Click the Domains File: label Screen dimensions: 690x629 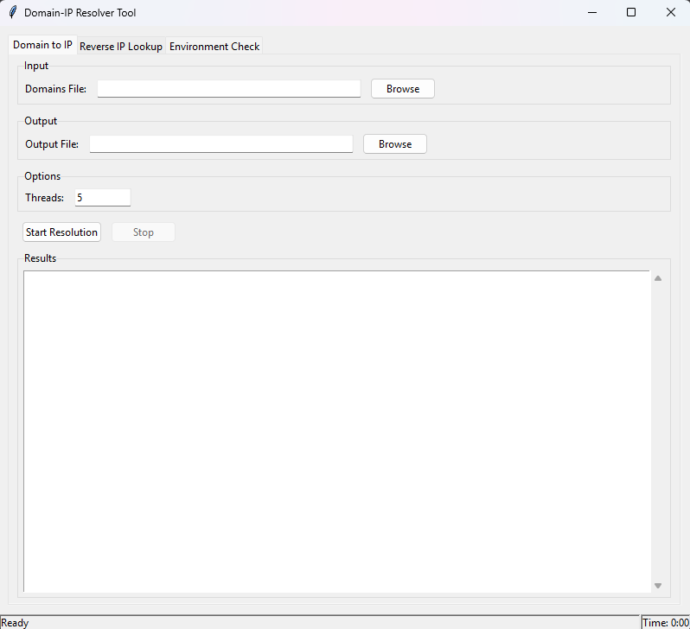click(56, 89)
